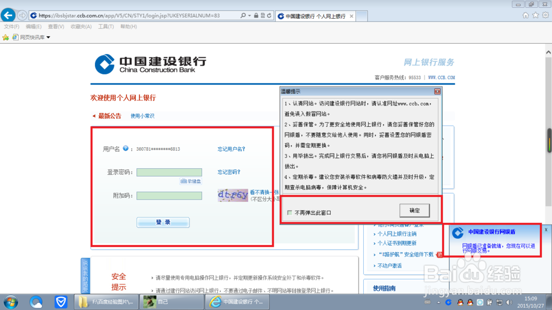Open the WWW.CCB.COM link in header
The height and width of the screenshot is (310, 552).
[x=442, y=77]
